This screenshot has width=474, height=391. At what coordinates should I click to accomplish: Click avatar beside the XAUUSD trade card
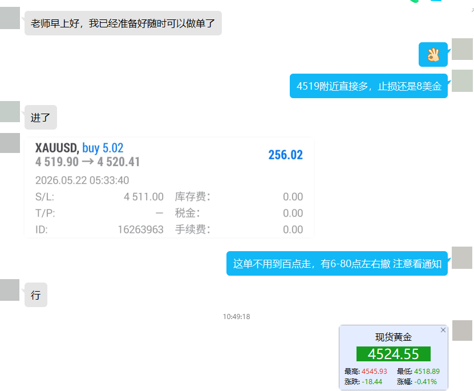click(10, 143)
